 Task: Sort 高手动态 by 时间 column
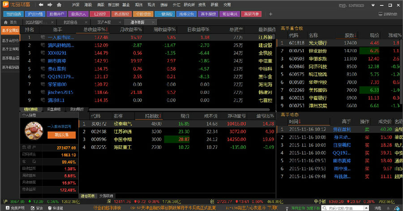pyautogui.click(x=295, y=122)
